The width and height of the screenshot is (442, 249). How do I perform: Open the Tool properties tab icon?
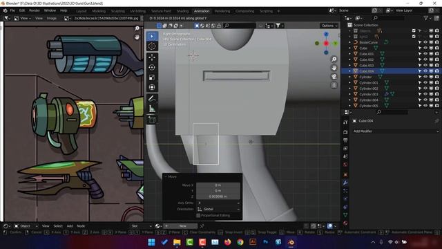[x=345, y=122]
